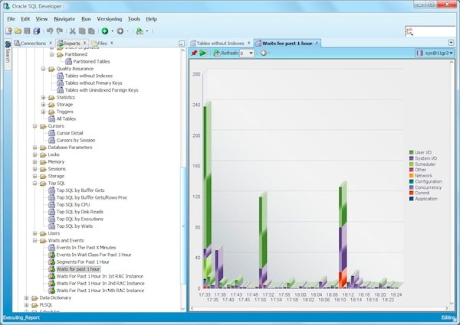460x325 pixels.
Task: Click the Commit legend color swatch
Action: pos(411,193)
